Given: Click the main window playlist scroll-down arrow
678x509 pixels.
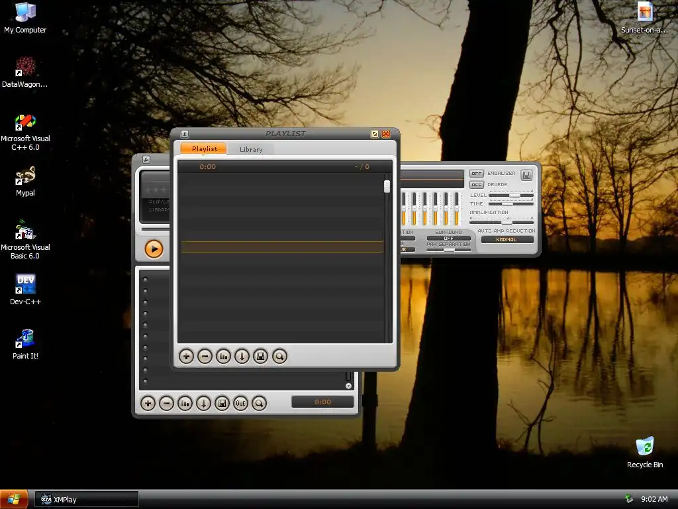Looking at the screenshot, I should pyautogui.click(x=348, y=386).
